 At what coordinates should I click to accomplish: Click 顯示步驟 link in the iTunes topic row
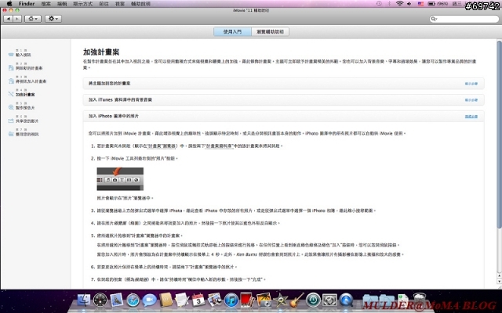[x=471, y=100]
